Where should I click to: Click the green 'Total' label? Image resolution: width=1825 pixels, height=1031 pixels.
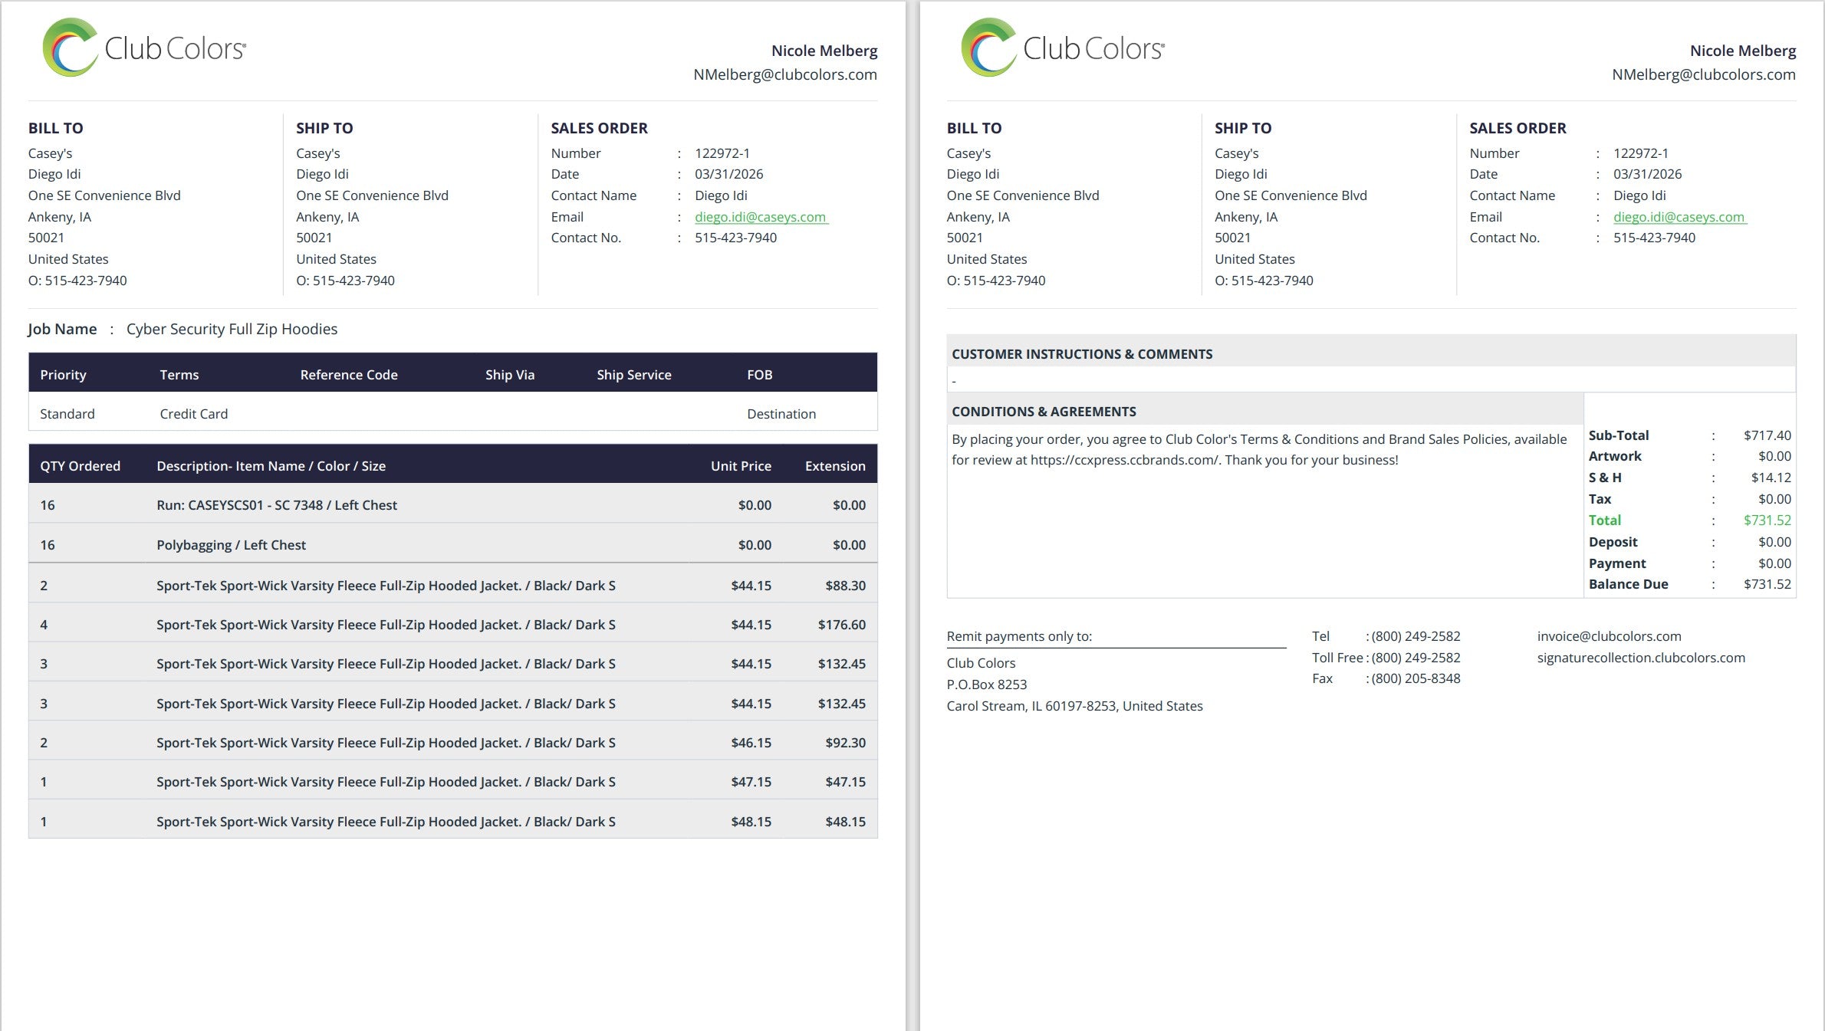1605,520
